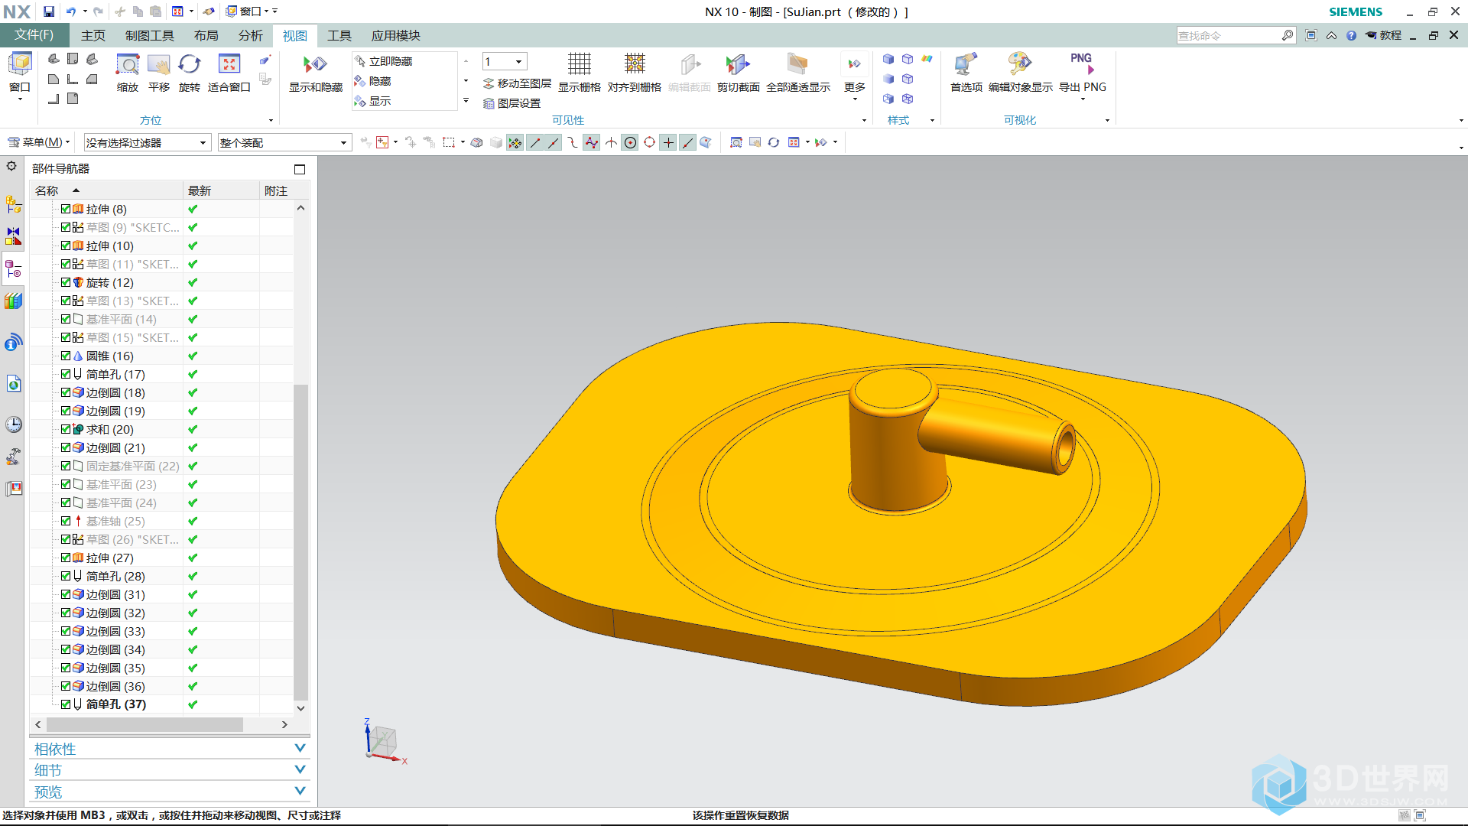This screenshot has height=826, width=1468.
Task: Toggle the 旋转 (12) feature checkbox
Action: click(66, 282)
